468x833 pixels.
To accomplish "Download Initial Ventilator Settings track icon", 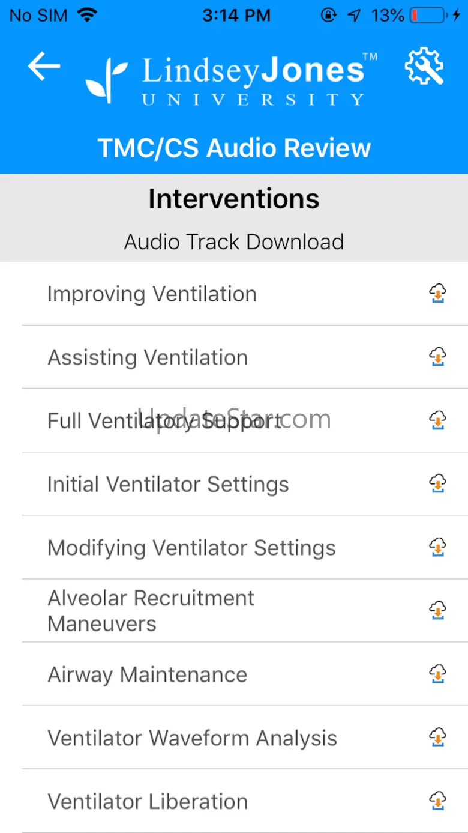I will (438, 484).
